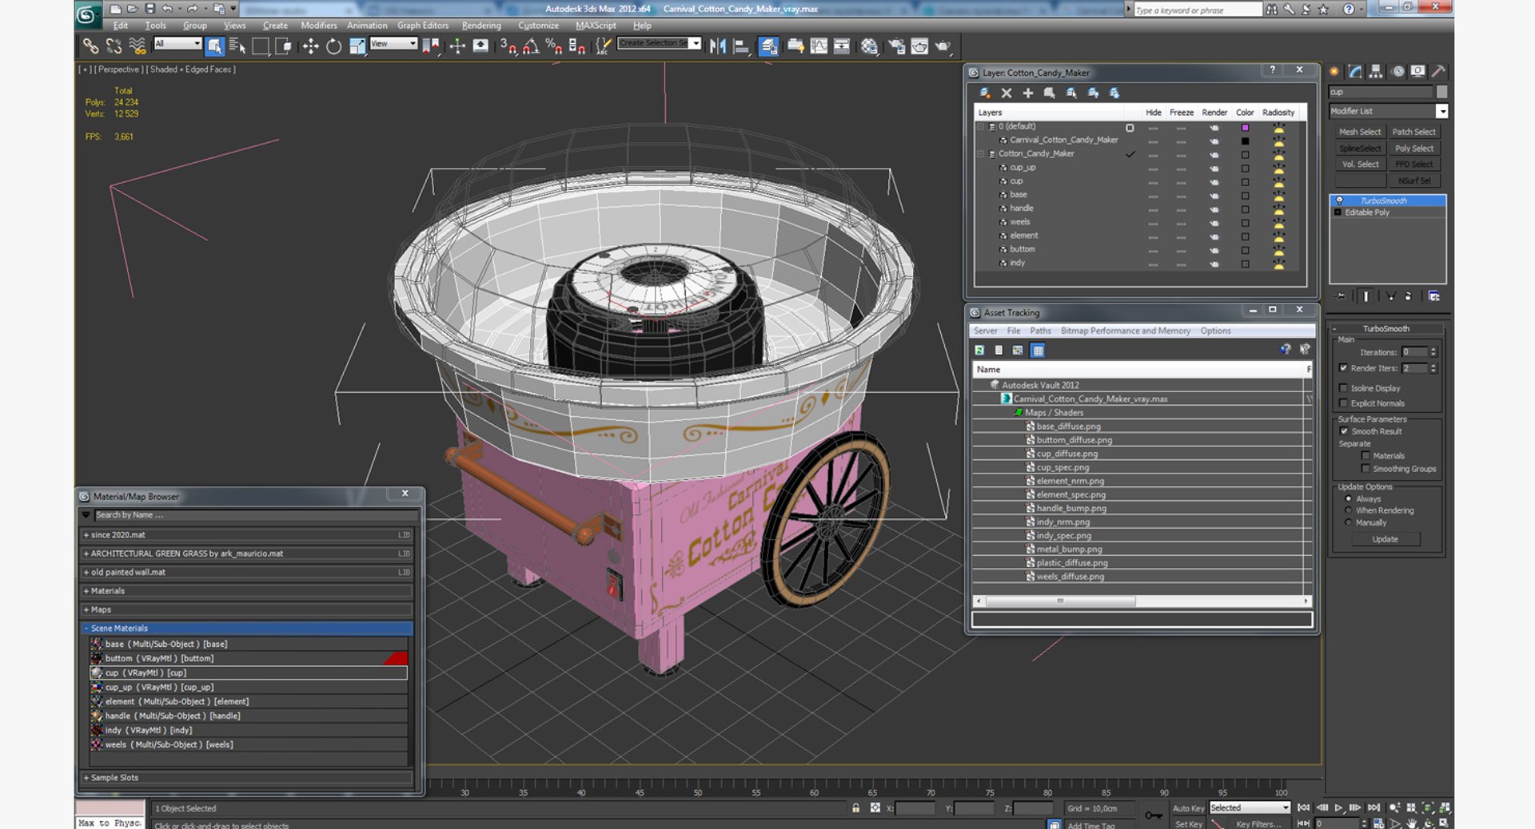Click Pin Stack icon below modifier stack
This screenshot has width=1535, height=829.
pos(1342,296)
